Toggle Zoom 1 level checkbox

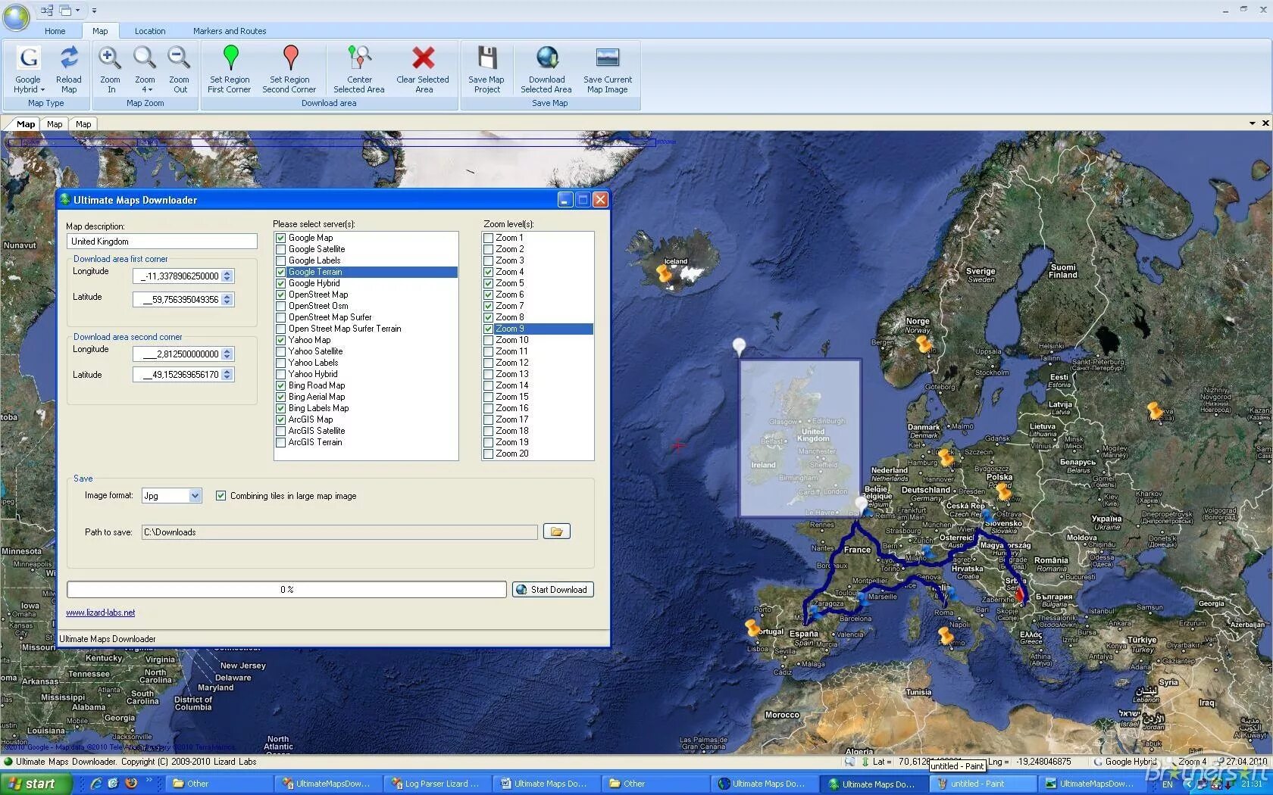click(489, 238)
